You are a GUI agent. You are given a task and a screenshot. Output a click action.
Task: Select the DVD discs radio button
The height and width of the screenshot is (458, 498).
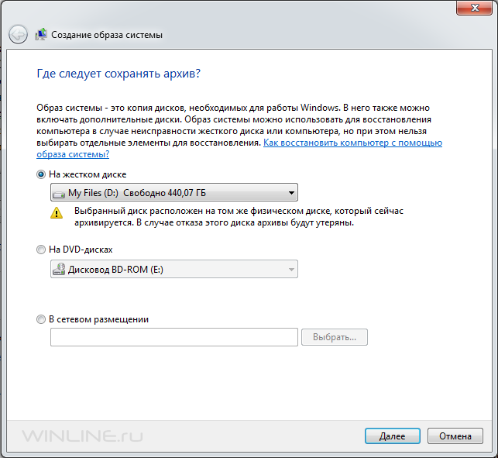41,250
